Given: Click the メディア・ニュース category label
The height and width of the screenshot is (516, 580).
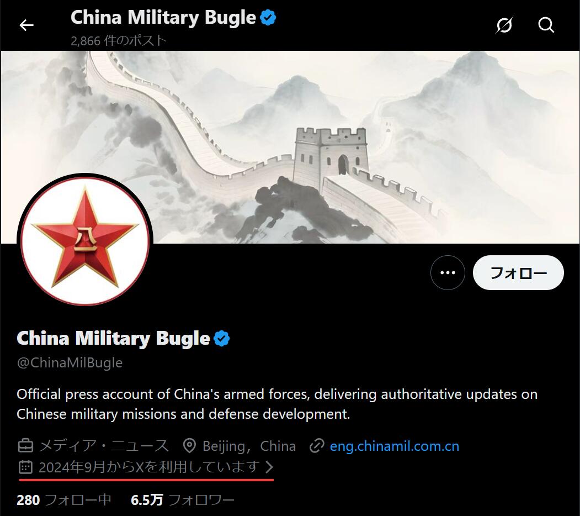Looking at the screenshot, I should click(x=104, y=446).
